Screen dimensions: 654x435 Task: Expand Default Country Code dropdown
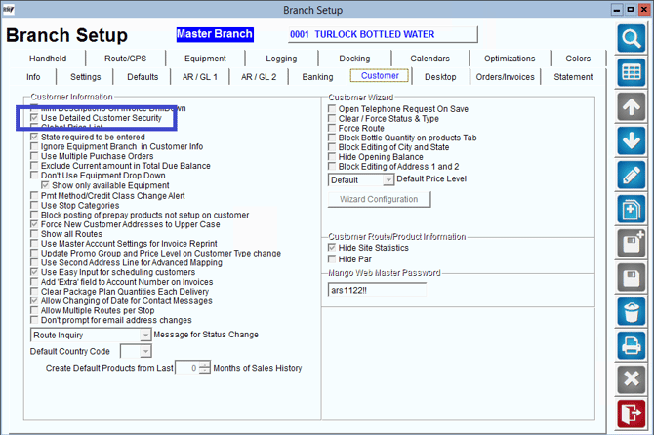tap(145, 352)
